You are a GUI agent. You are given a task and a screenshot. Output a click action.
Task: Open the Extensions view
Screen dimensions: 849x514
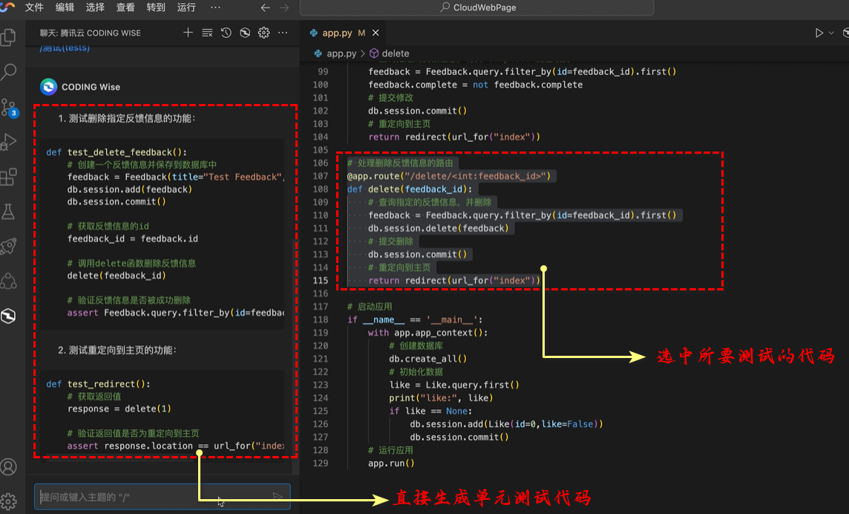tap(9, 176)
